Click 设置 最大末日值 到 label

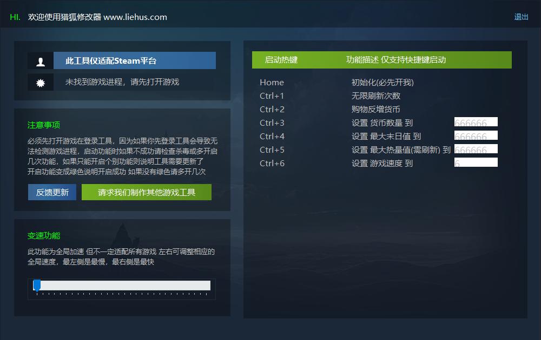(x=386, y=137)
